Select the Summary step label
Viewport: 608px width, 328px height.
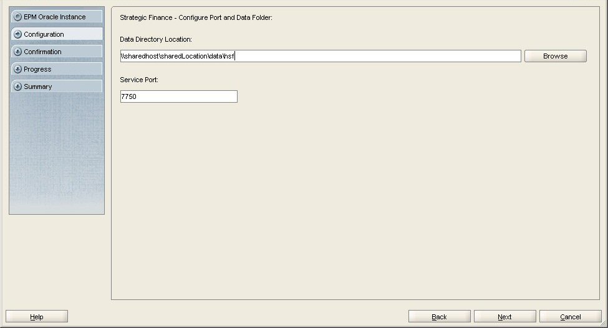[38, 87]
